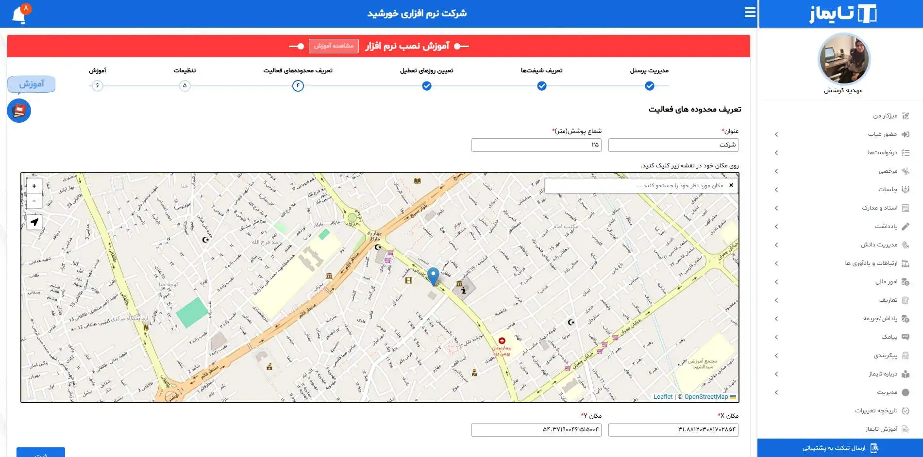Open میزکار من in sidebar
Viewport: 923px width, 457px height.
click(885, 116)
